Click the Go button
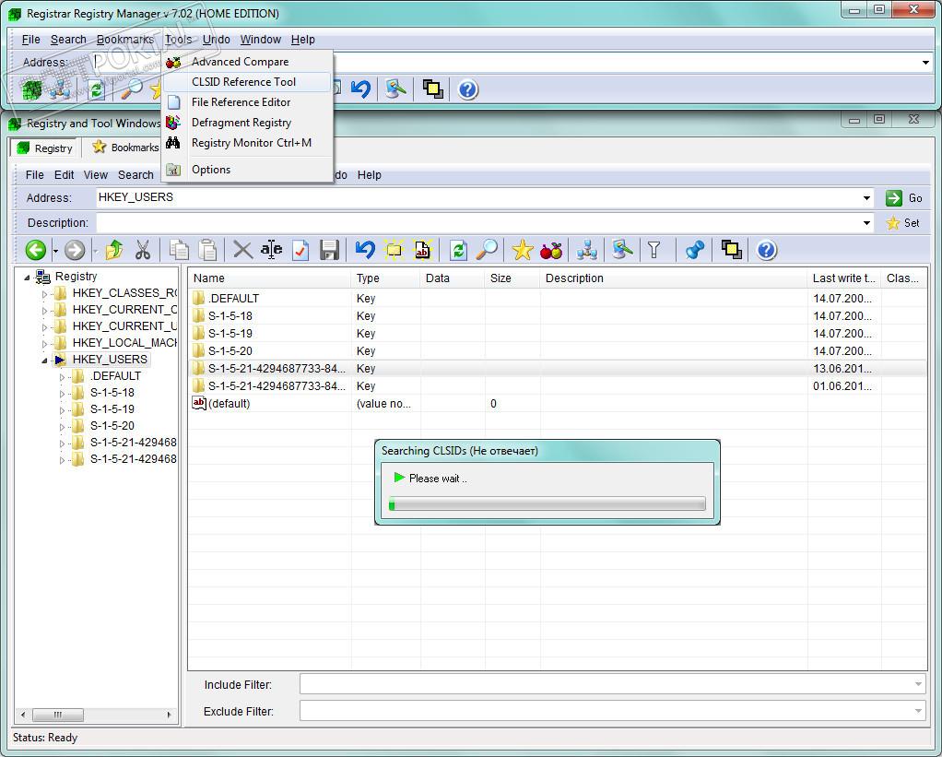Image resolution: width=942 pixels, height=757 pixels. [x=904, y=197]
